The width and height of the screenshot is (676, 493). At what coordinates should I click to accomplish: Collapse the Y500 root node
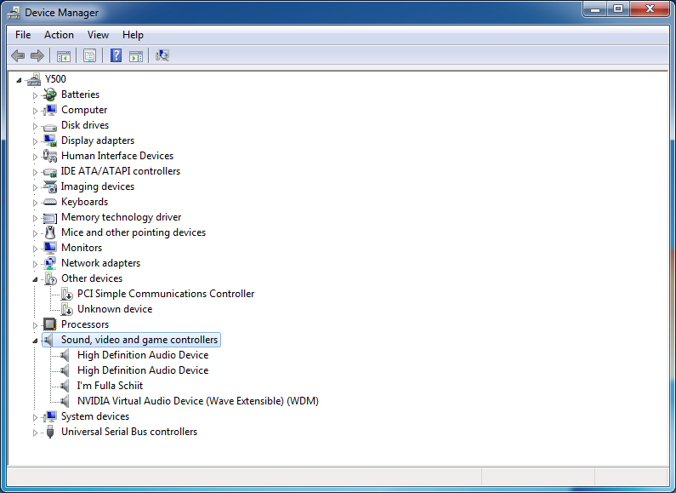pos(19,80)
